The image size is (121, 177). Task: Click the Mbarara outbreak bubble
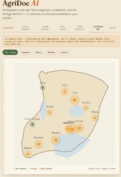38,144
